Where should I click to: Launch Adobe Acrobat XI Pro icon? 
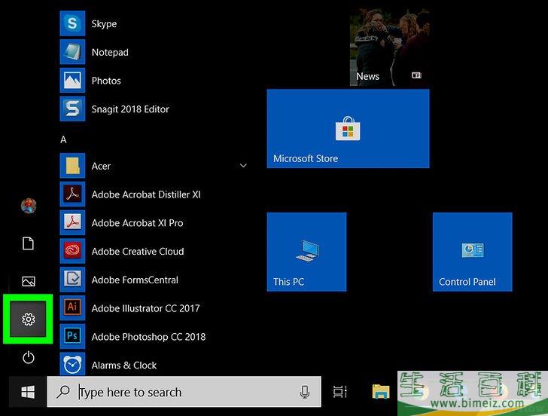pyautogui.click(x=72, y=222)
